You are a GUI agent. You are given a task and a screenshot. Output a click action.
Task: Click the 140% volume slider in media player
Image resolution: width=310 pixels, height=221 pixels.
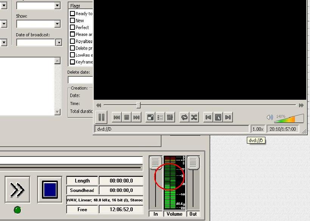[x=289, y=118]
